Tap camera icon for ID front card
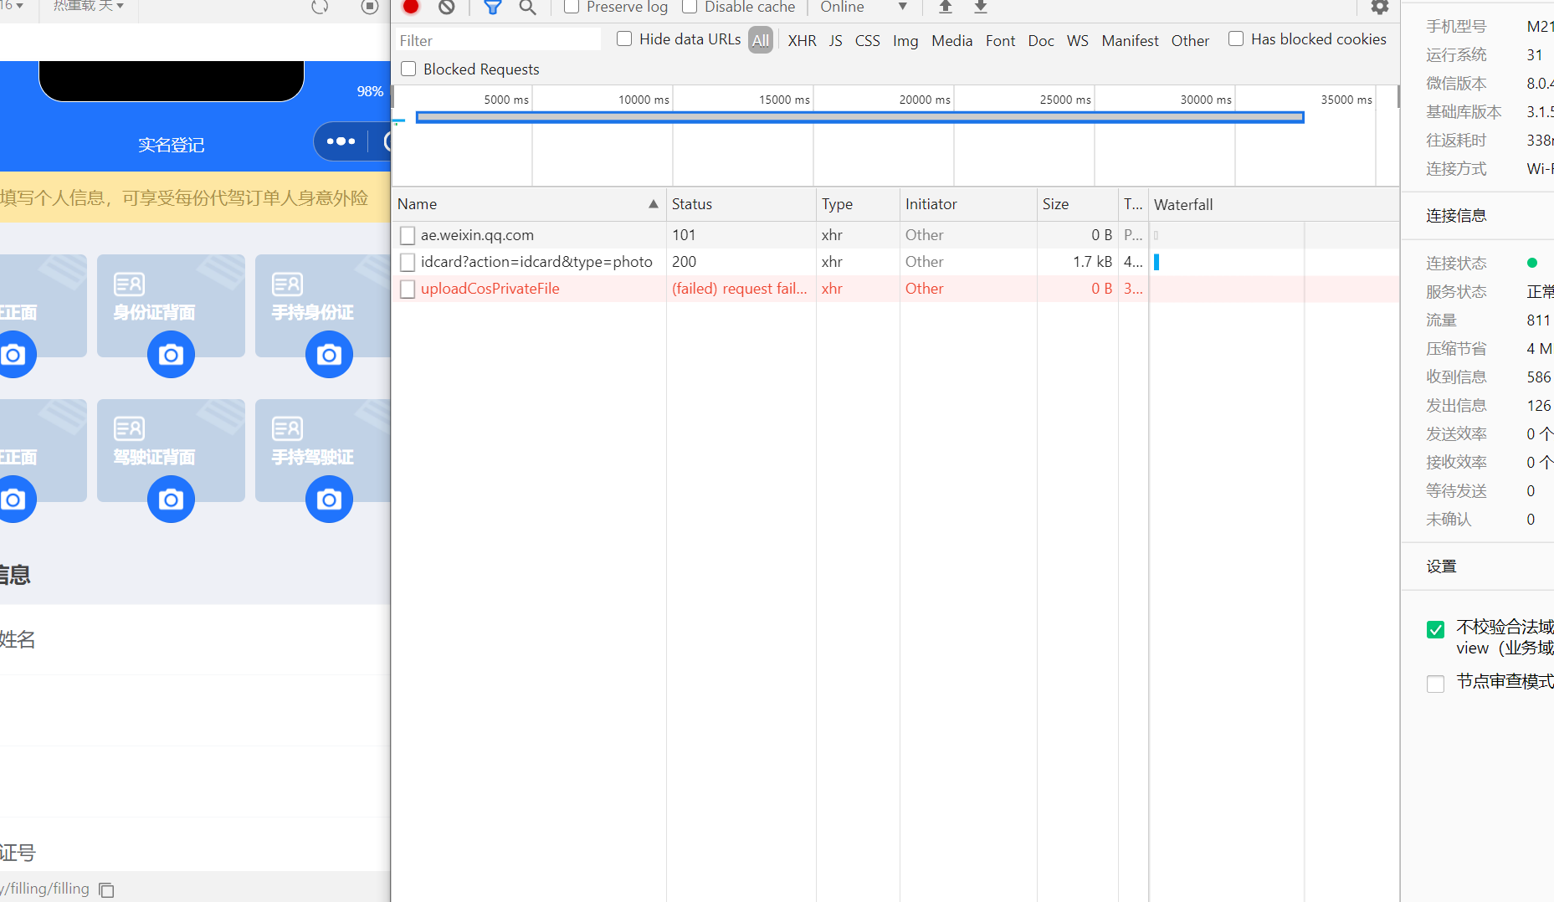The width and height of the screenshot is (1554, 902). click(13, 355)
